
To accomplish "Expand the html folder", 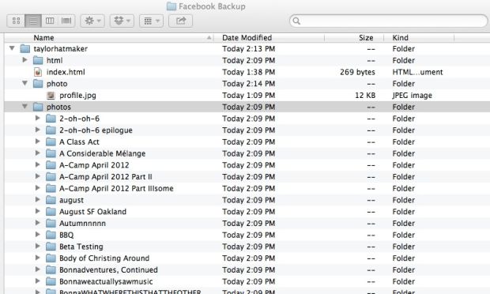I will (x=25, y=60).
